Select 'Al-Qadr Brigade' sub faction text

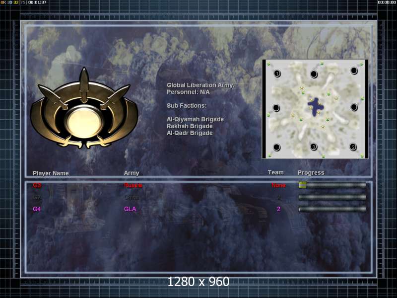click(x=190, y=133)
